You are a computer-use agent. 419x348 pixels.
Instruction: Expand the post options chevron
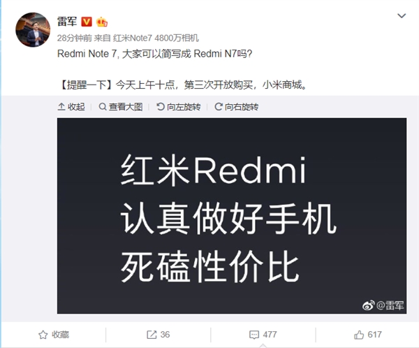pyautogui.click(x=402, y=16)
